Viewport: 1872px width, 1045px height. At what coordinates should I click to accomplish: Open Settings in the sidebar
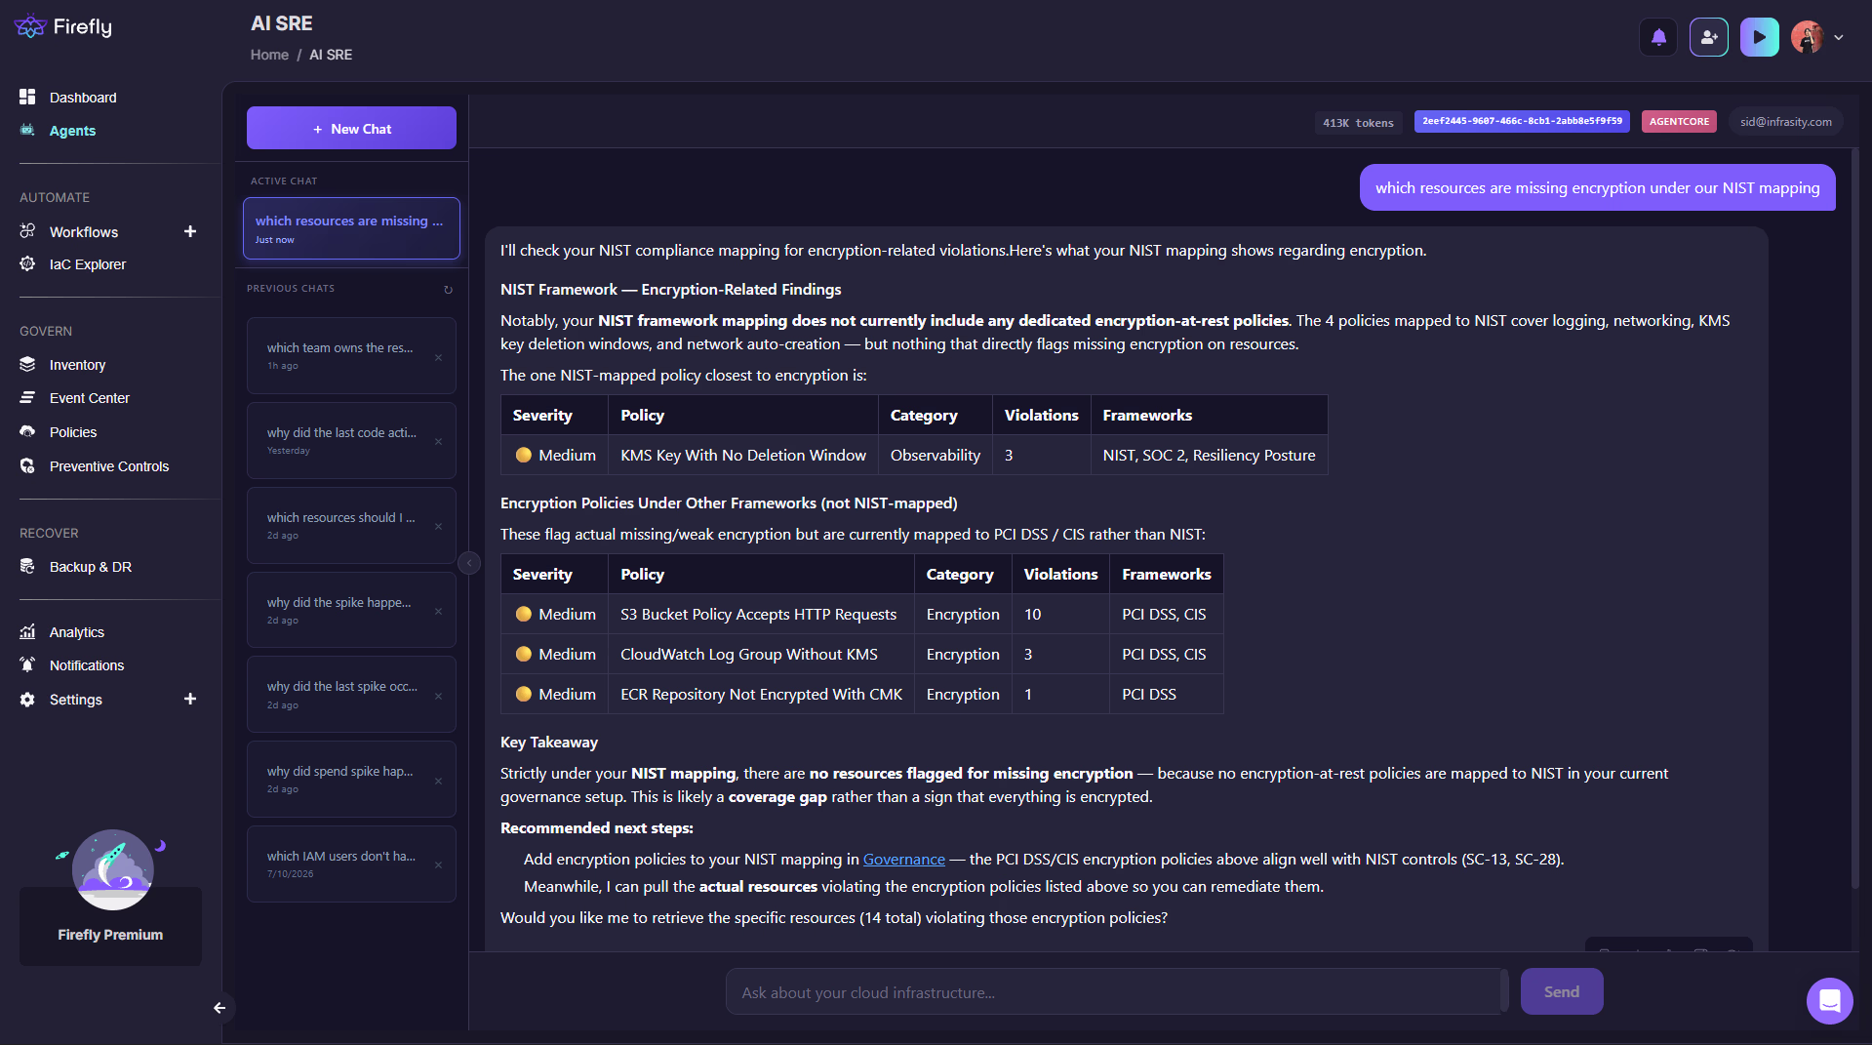[75, 700]
